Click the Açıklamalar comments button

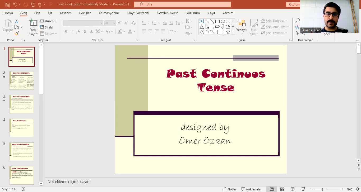(252, 189)
